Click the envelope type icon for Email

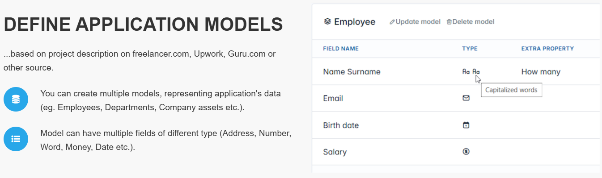tap(466, 98)
